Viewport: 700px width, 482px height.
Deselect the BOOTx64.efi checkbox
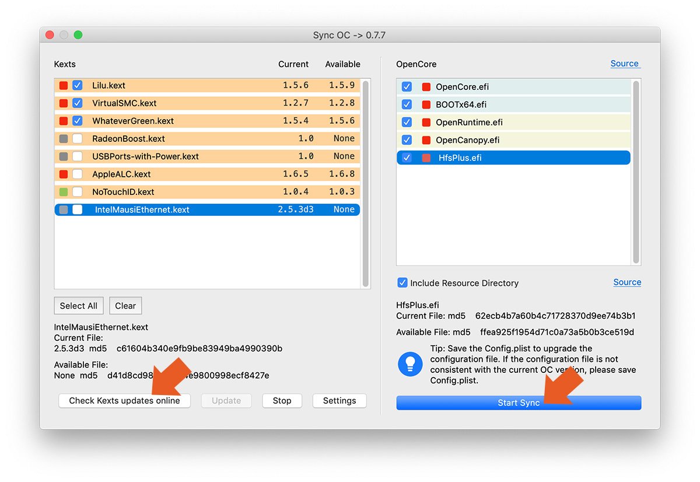coord(407,104)
